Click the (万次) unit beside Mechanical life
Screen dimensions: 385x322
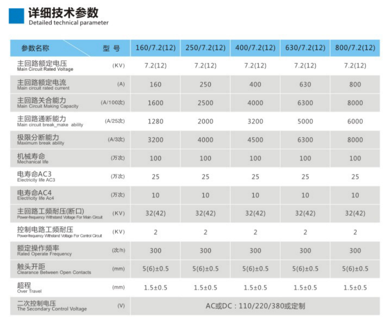(x=117, y=158)
